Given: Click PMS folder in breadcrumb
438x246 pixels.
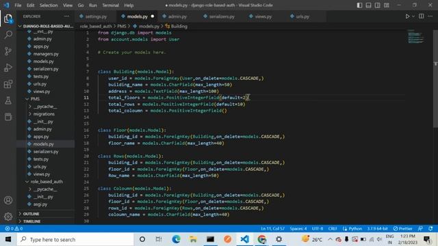Looking at the screenshot, I should [x=122, y=26].
